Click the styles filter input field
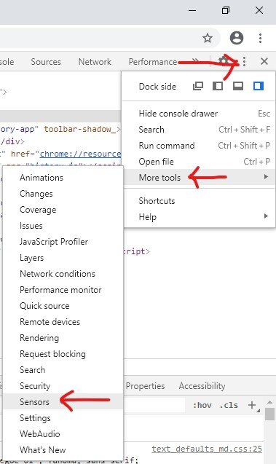Viewport: 276px width, 464px height. pyautogui.click(x=154, y=405)
